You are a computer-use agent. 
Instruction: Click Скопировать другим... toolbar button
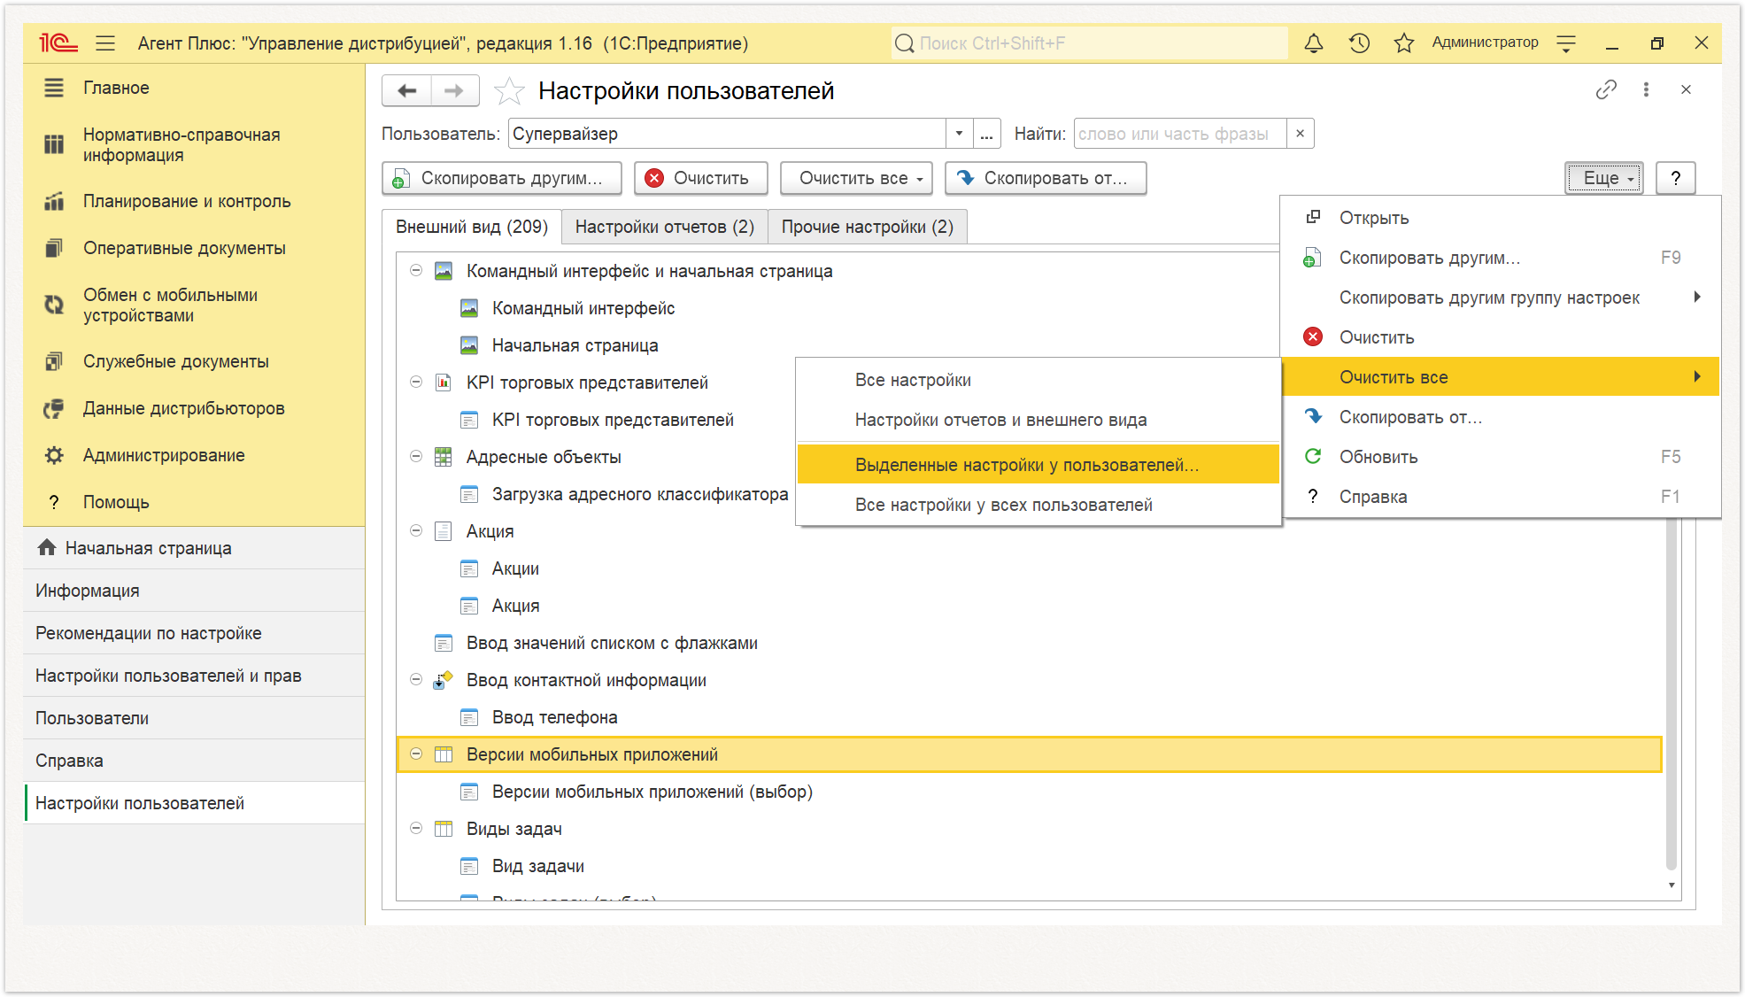(x=502, y=178)
